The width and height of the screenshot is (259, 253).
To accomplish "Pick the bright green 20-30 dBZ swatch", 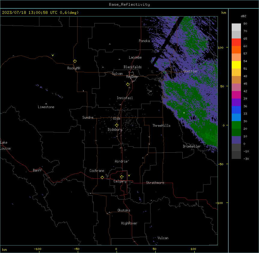I will [x=236, y=125].
